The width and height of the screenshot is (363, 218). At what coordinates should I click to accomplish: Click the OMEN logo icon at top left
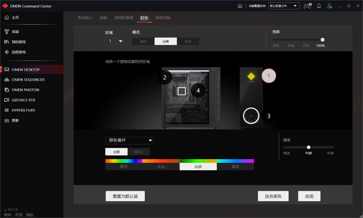click(x=5, y=5)
